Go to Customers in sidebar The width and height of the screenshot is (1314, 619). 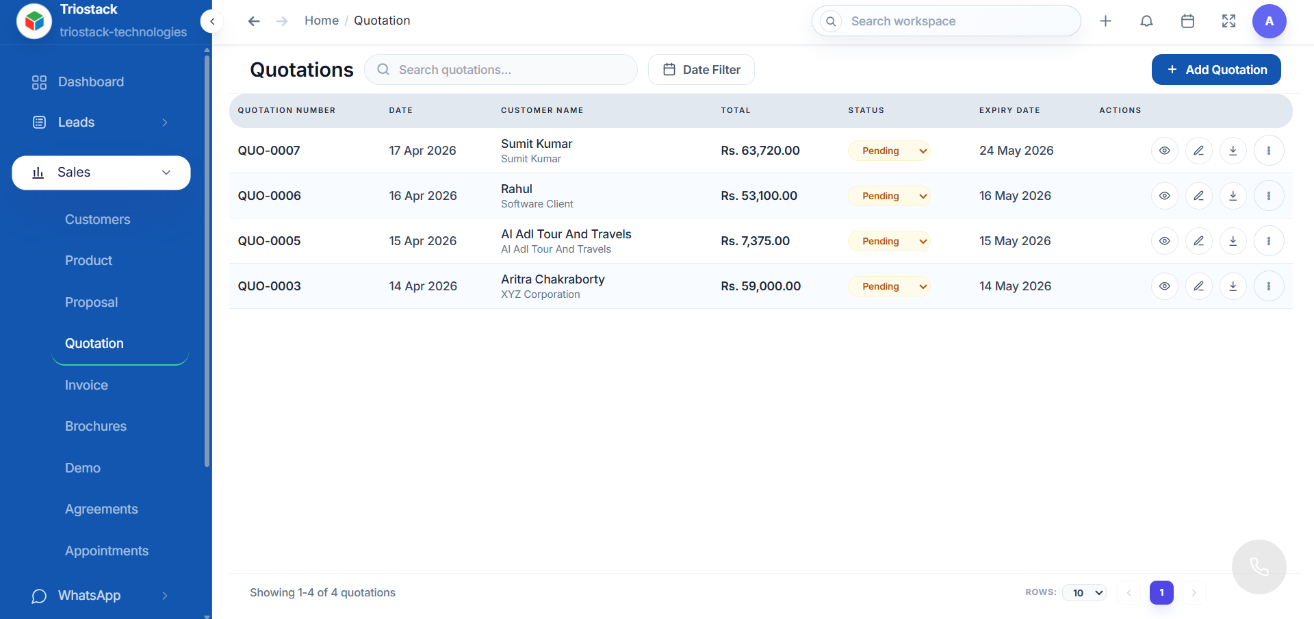point(97,220)
